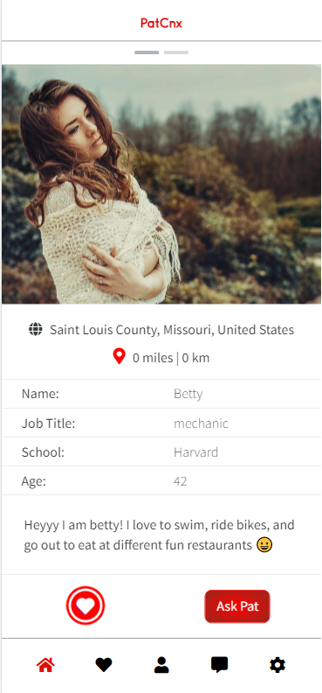The width and height of the screenshot is (322, 693).
Task: Select the first photo indicator bar
Action: [147, 52]
